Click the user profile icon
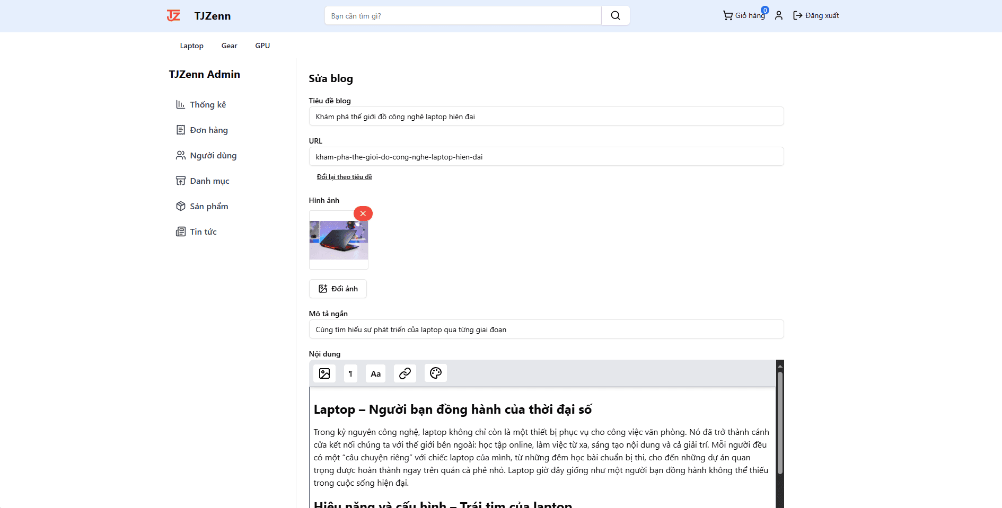The height and width of the screenshot is (508, 1002). 778,16
